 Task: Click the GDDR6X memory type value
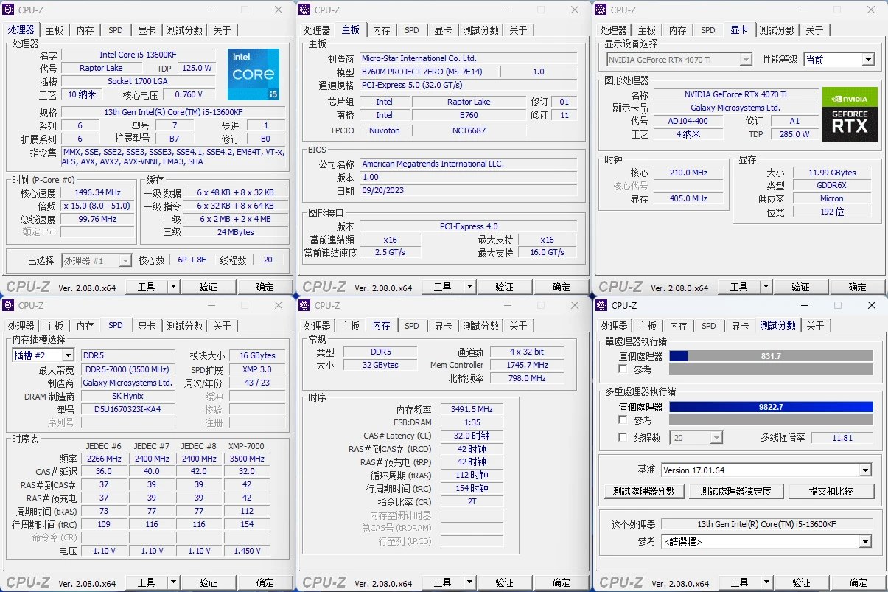pyautogui.click(x=832, y=186)
